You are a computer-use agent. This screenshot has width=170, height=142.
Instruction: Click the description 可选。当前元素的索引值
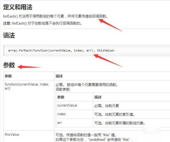[115, 114]
